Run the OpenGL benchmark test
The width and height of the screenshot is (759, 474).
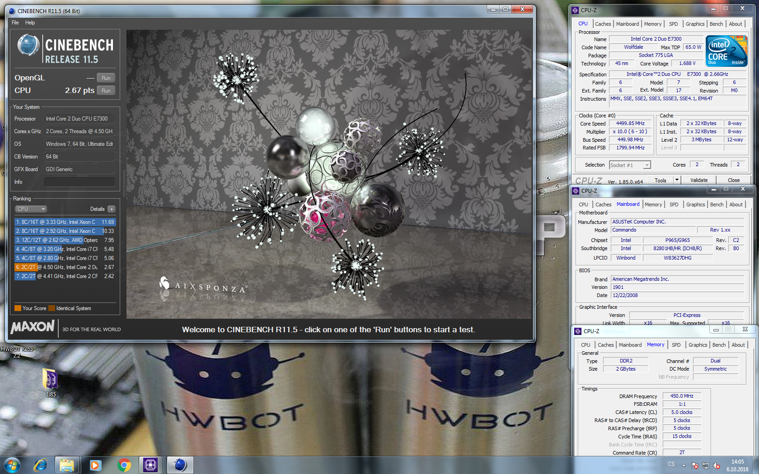click(x=106, y=78)
